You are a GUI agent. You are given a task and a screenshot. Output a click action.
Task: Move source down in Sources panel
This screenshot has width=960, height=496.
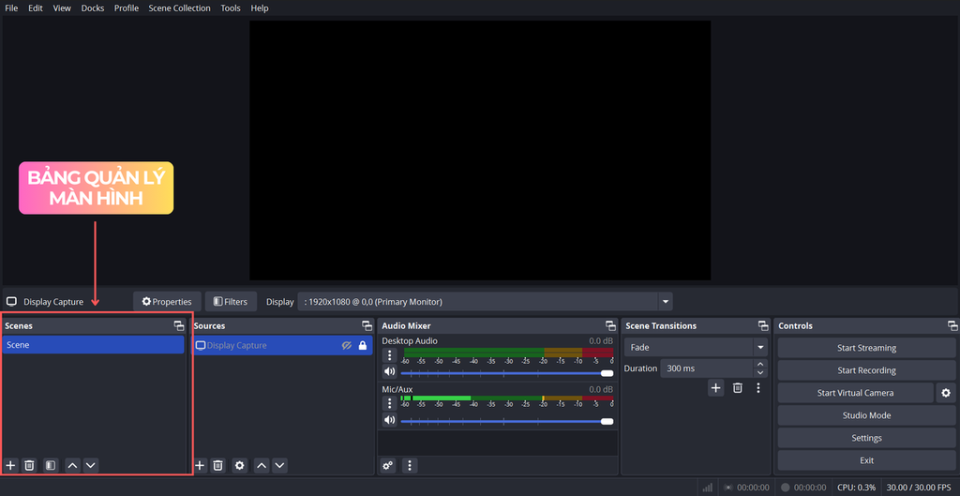pos(279,465)
